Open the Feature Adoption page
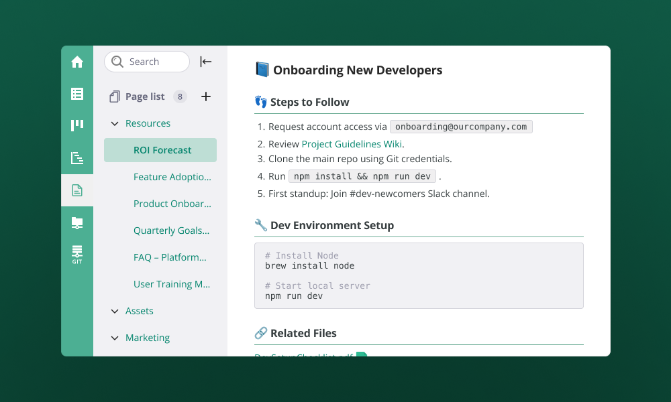Viewport: 671px width, 402px height. pos(172,177)
